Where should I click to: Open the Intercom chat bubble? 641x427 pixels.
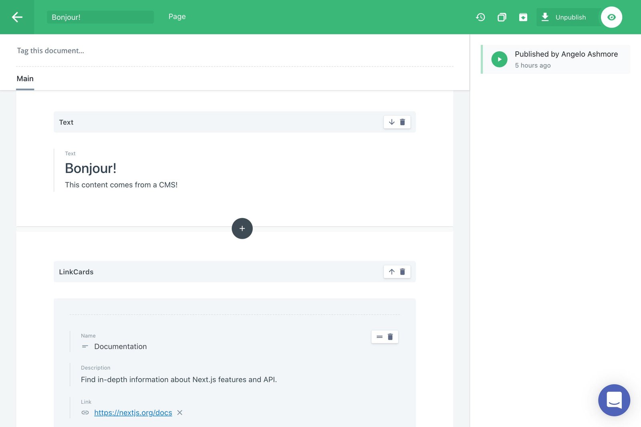tap(614, 400)
